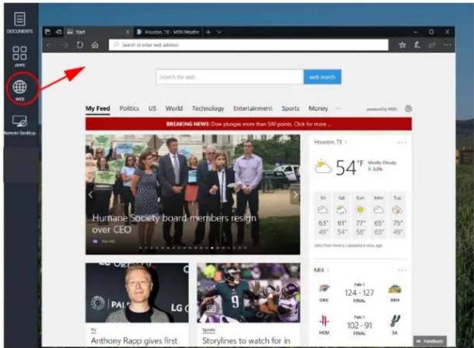Click the web search button
The height and width of the screenshot is (348, 474).
322,77
